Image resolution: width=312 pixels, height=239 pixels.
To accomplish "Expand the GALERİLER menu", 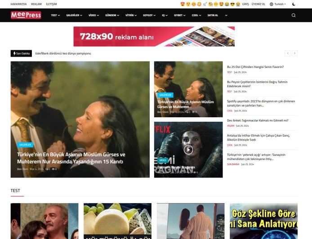I will coord(74,15).
